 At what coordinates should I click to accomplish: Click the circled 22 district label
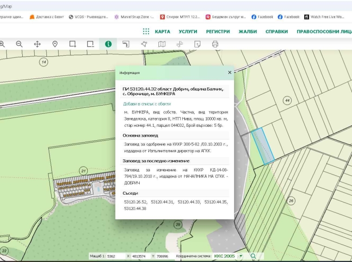[4, 251]
